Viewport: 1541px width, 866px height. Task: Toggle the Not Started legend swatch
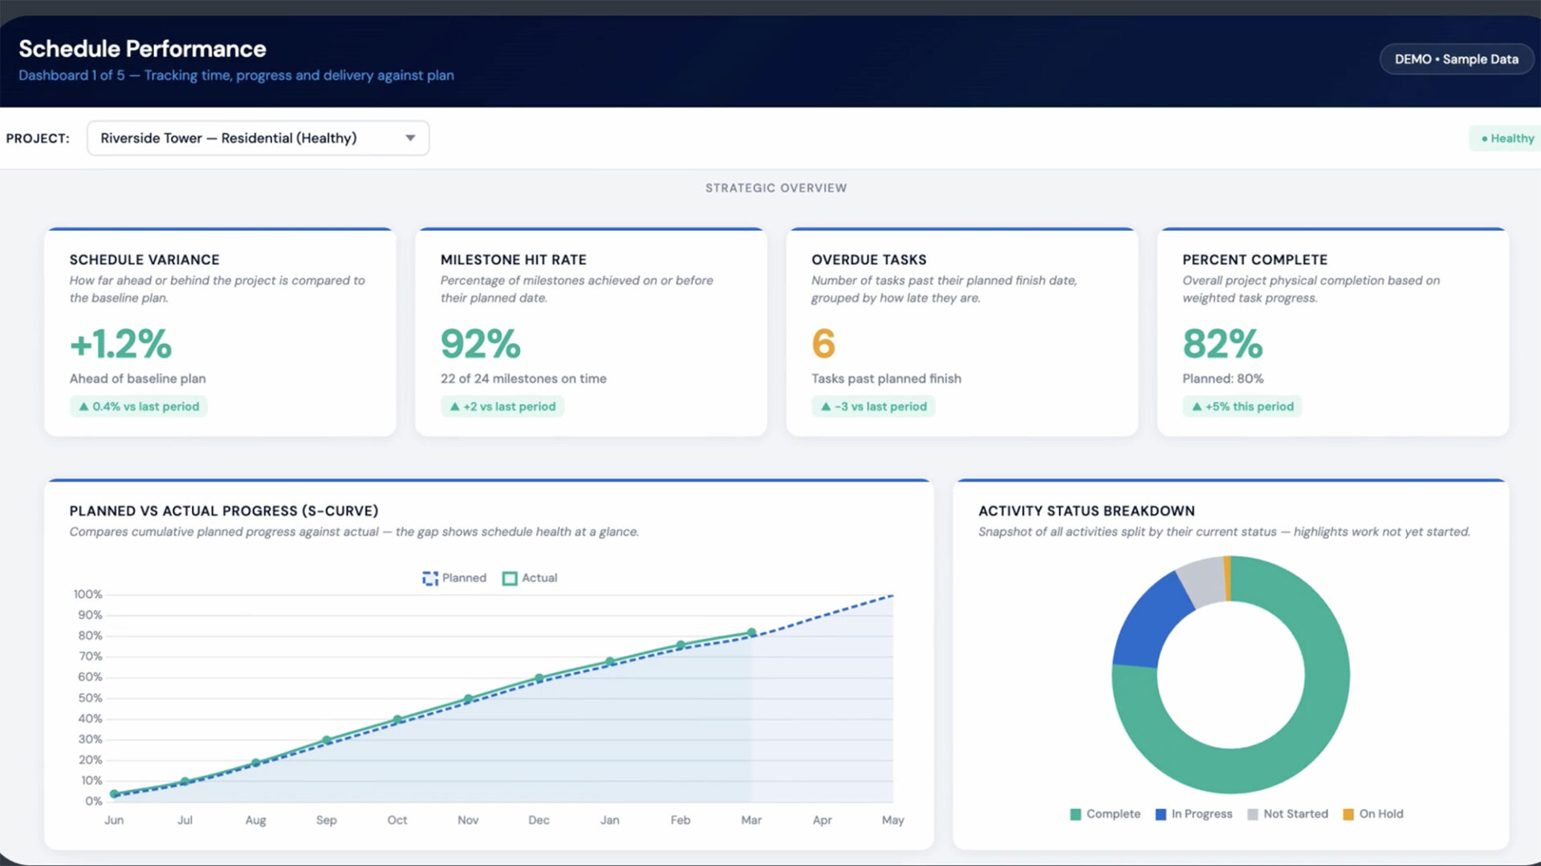coord(1253,814)
